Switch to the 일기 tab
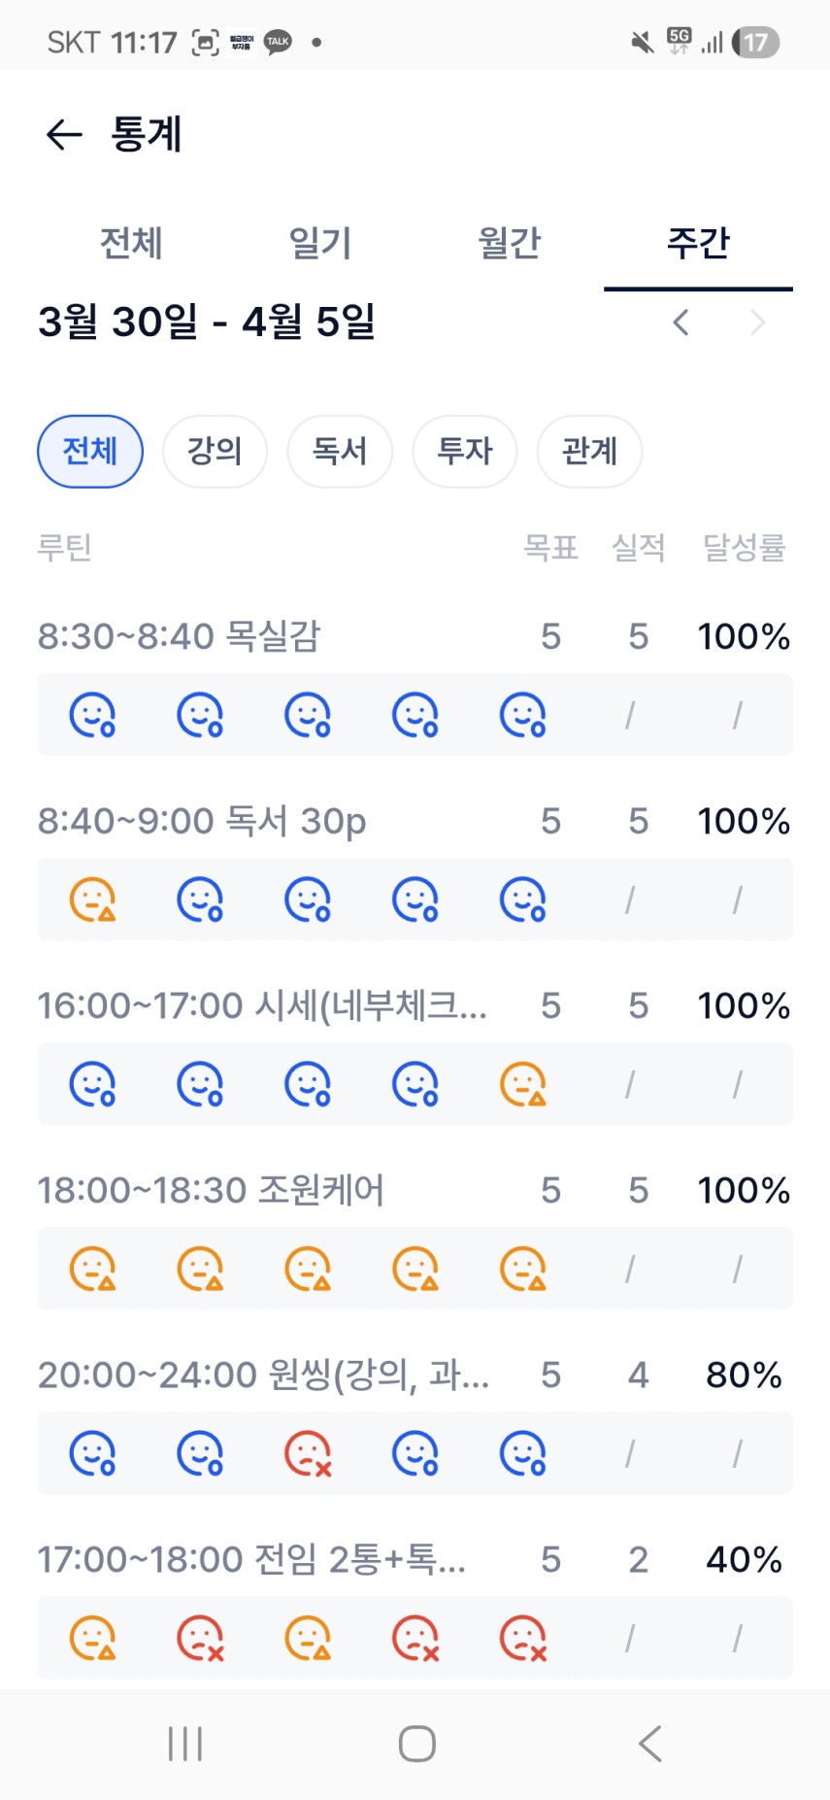830x1800 pixels. coord(319,243)
